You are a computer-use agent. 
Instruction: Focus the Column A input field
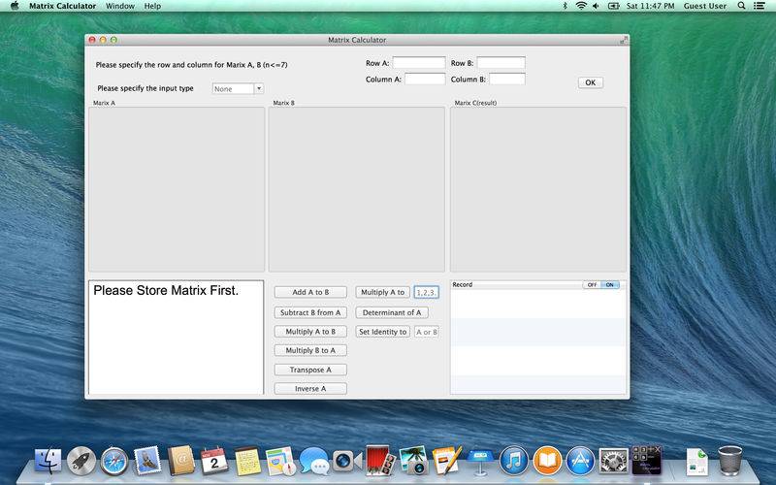tap(425, 79)
